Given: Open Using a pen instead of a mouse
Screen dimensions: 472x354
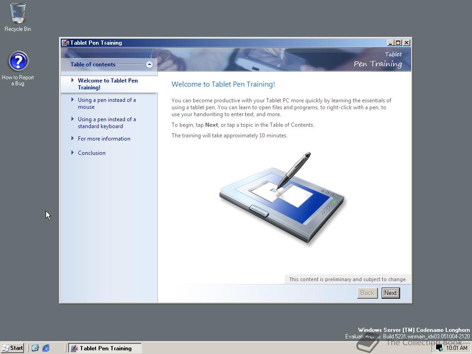Looking at the screenshot, I should (x=106, y=103).
